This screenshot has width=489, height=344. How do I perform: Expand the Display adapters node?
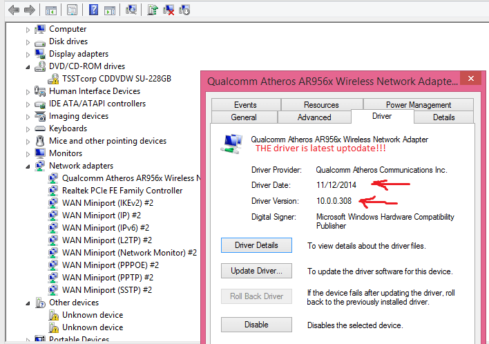coord(28,54)
